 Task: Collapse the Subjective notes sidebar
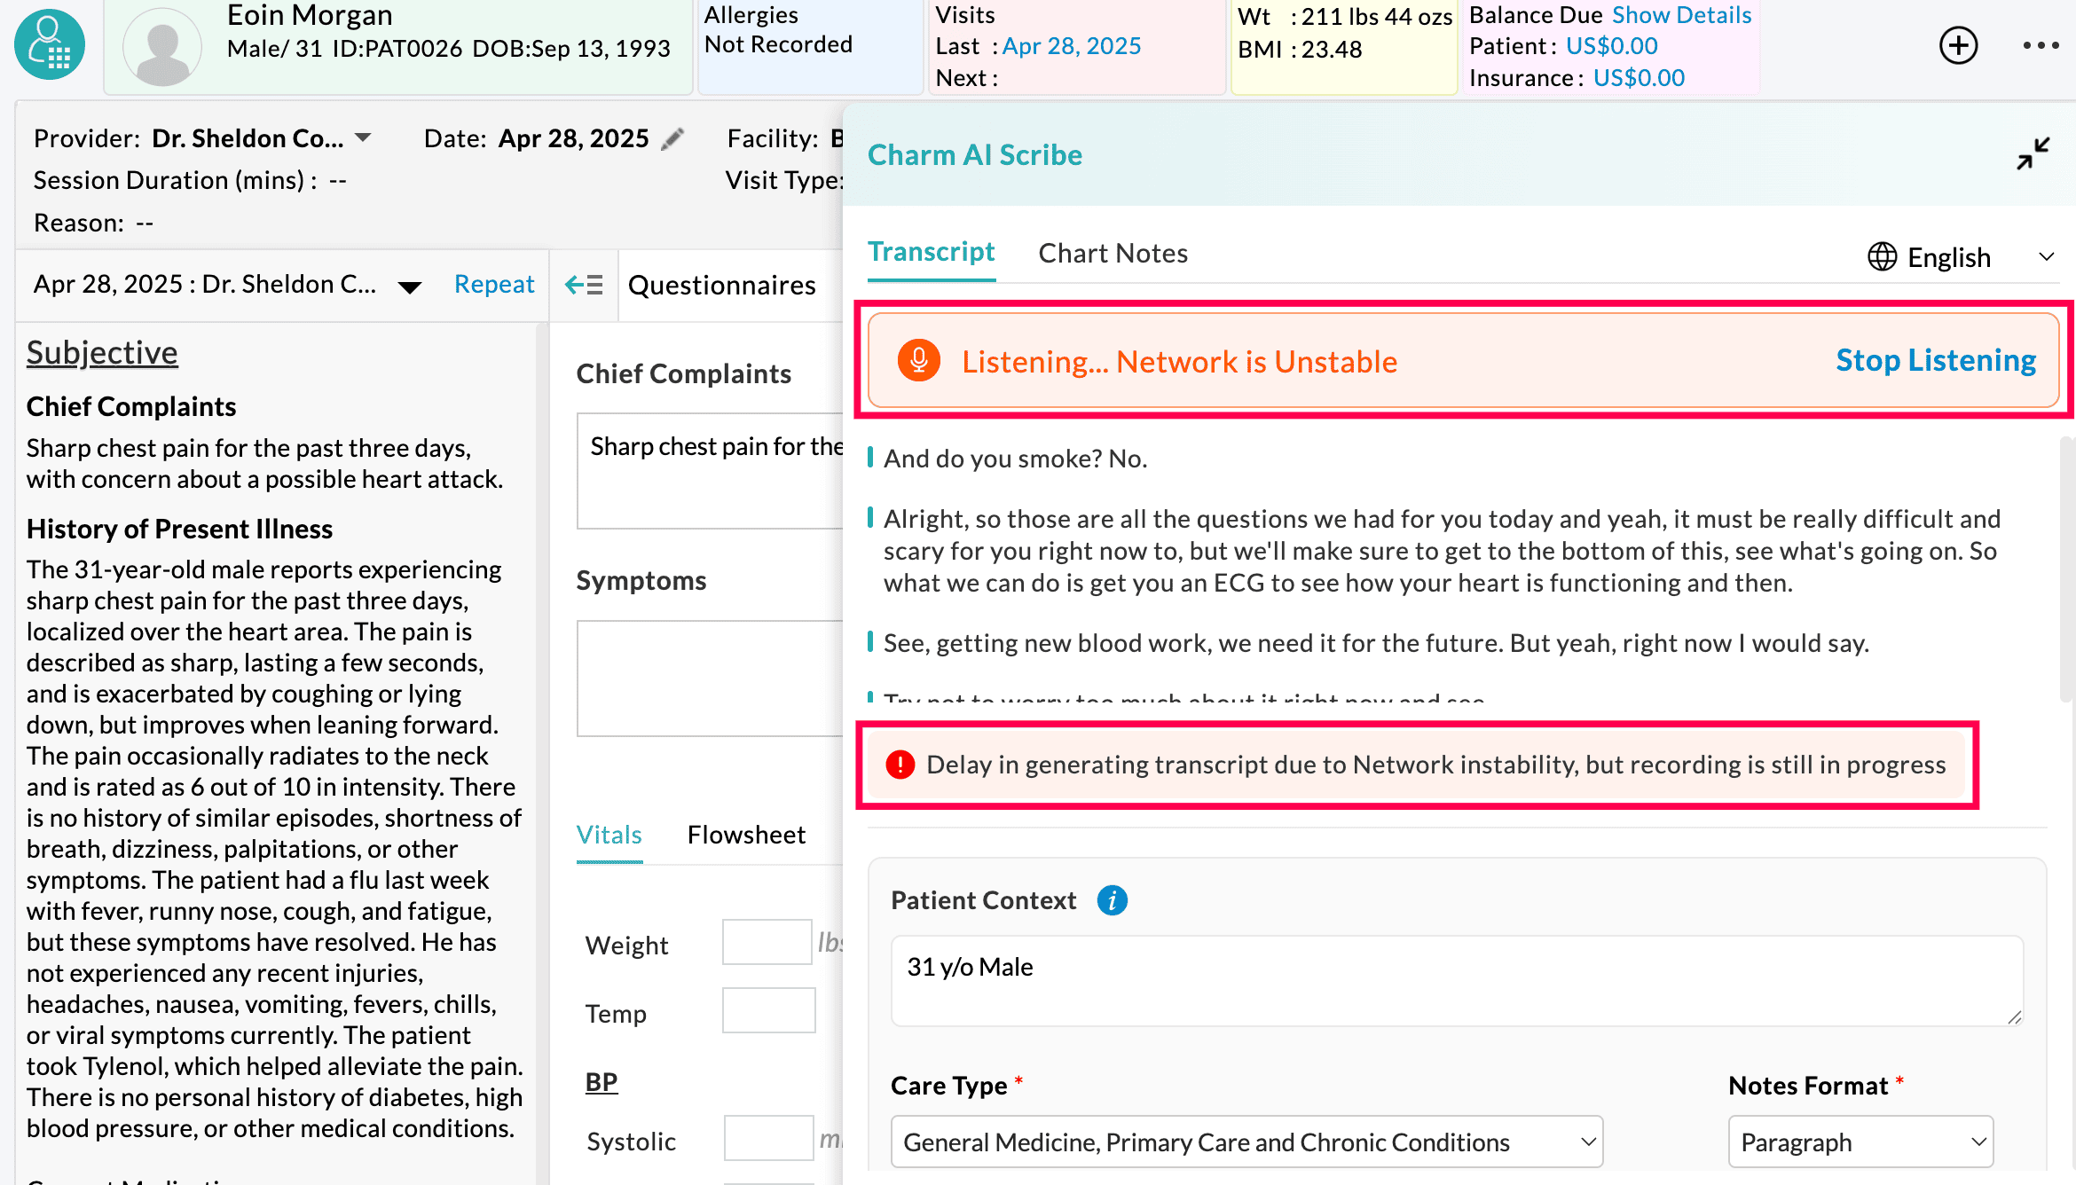(583, 285)
